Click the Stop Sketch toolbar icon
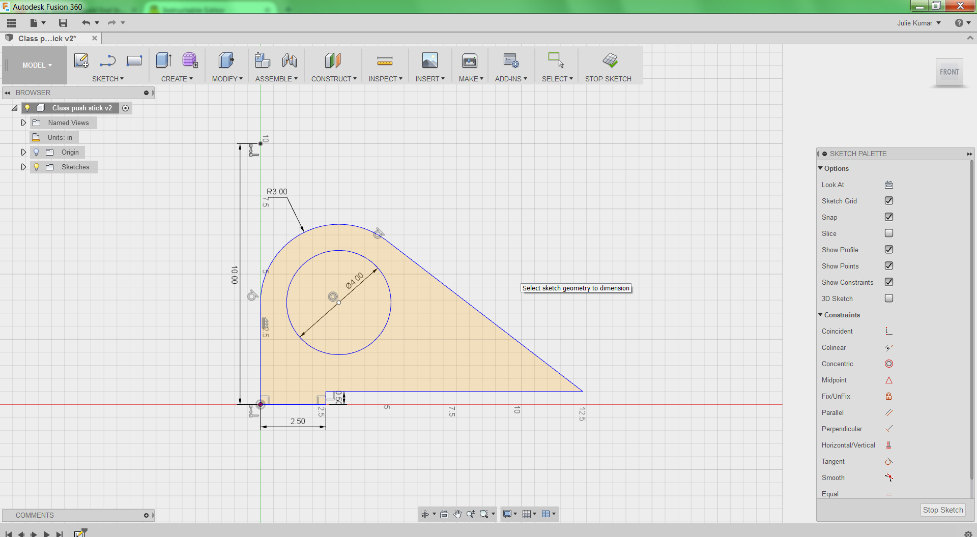Viewport: 977px width, 537px height. (x=610, y=61)
